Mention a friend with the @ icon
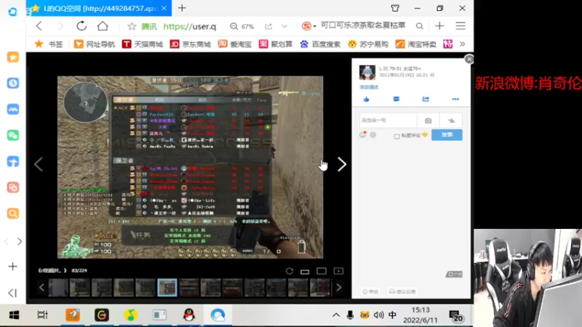 coord(373,135)
